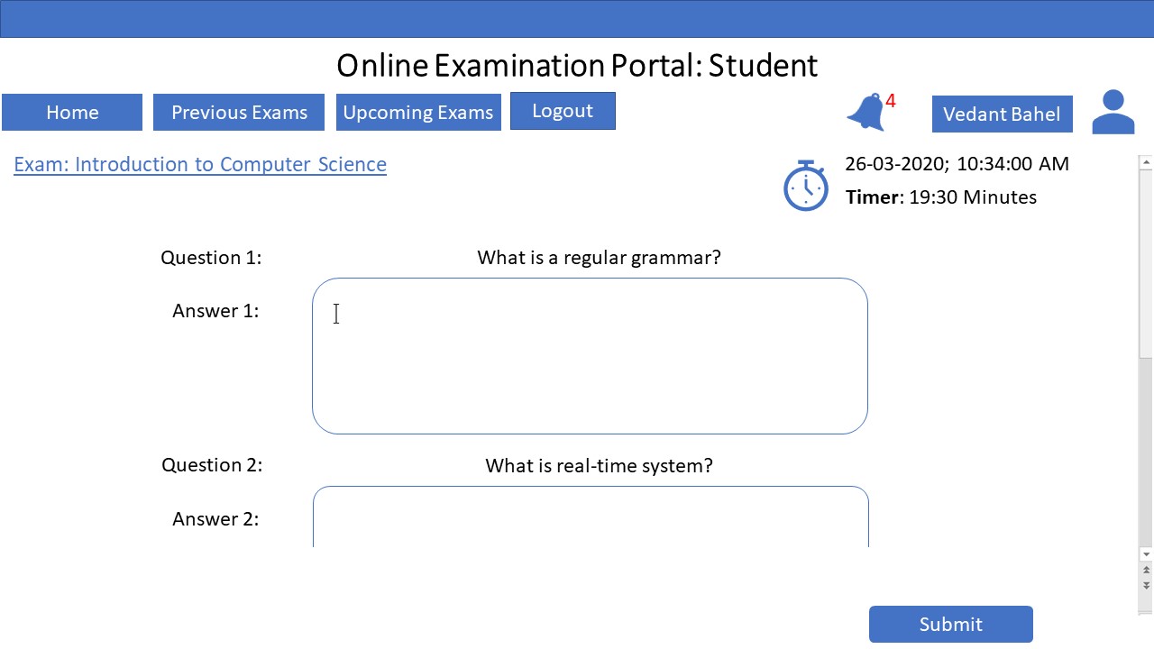Screen dimensions: 1154x649
Task: Submit the exam answers
Action: [950, 624]
